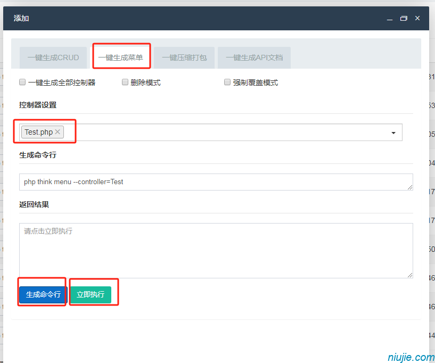Select the 一键生成菜单 tab
The height and width of the screenshot is (363, 435).
pos(120,57)
